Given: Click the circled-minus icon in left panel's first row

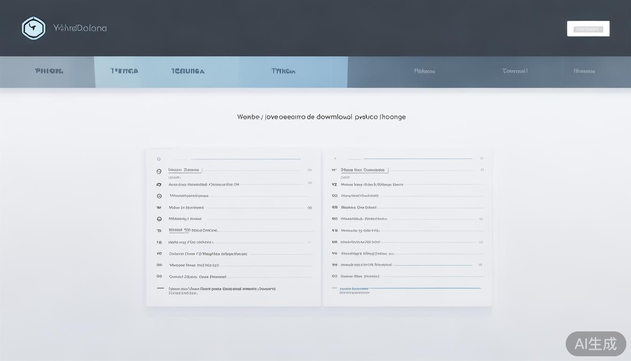Looking at the screenshot, I should point(159,172).
